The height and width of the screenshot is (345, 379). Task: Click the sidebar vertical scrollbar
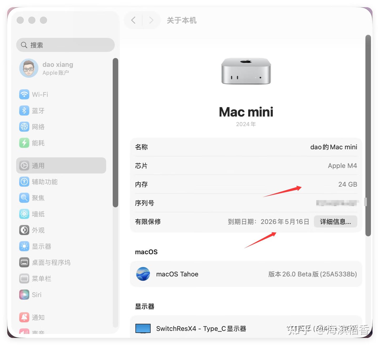click(115, 132)
